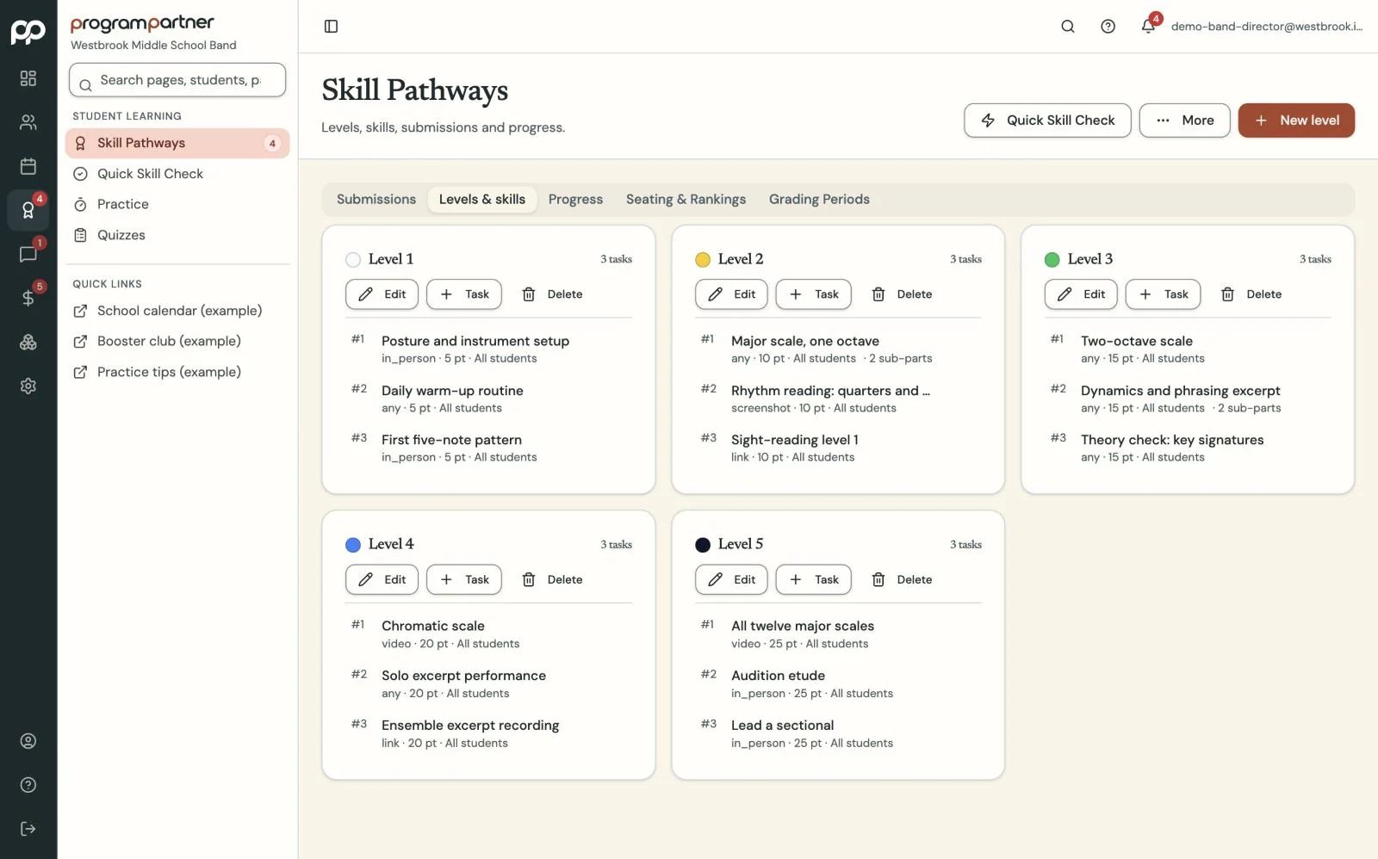Open the School calendar (example) link
Image resolution: width=1378 pixels, height=859 pixels.
pos(177,311)
